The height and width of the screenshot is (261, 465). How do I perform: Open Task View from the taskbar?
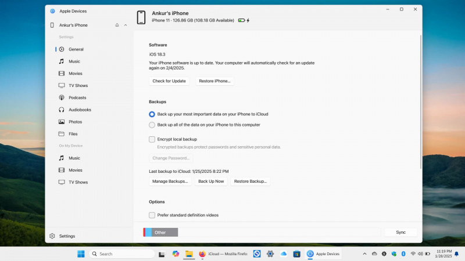click(x=162, y=254)
